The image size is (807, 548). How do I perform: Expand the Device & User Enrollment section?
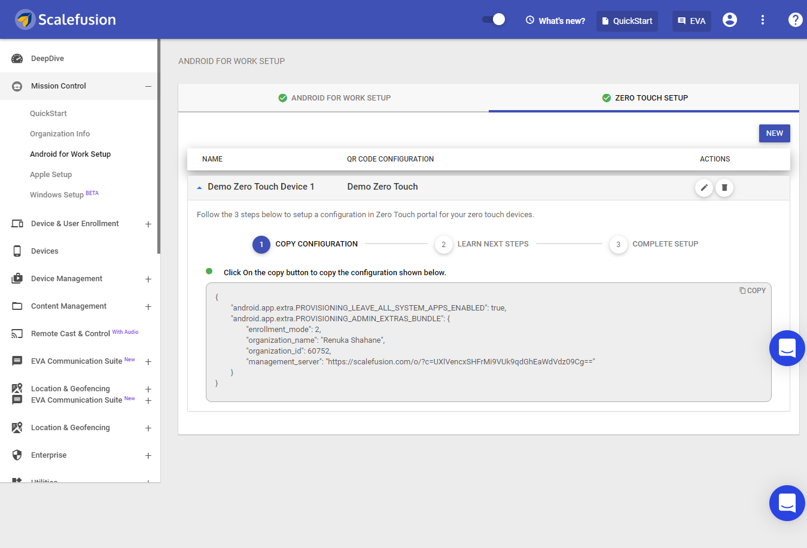click(148, 223)
